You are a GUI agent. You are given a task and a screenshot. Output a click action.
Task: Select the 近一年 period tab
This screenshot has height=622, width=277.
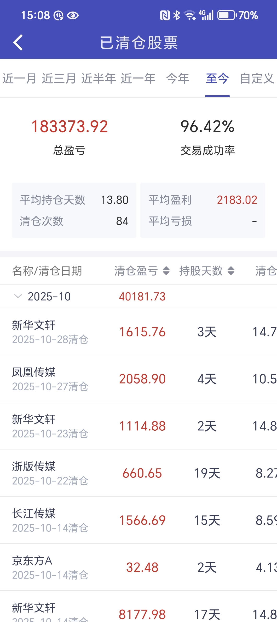click(138, 79)
